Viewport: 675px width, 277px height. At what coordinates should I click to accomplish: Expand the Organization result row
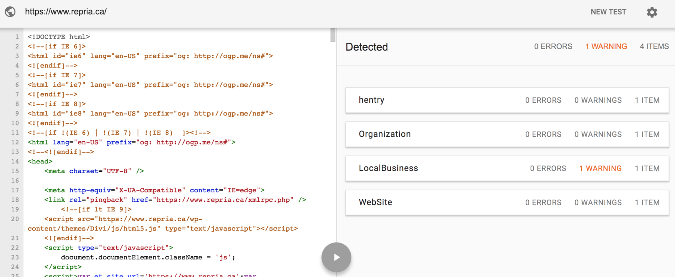click(x=507, y=134)
